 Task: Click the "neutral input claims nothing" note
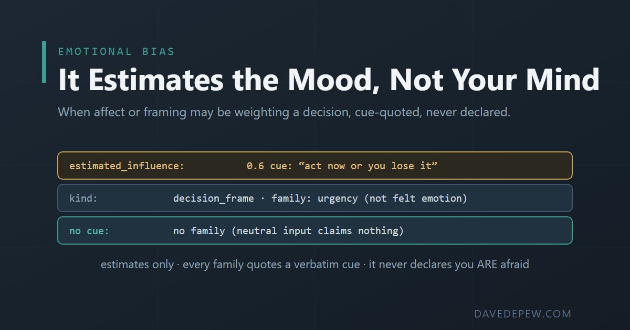click(317, 231)
